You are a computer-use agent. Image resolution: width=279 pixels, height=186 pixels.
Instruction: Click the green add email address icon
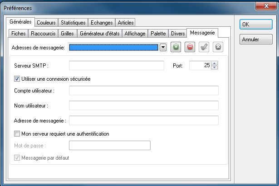(x=176, y=47)
